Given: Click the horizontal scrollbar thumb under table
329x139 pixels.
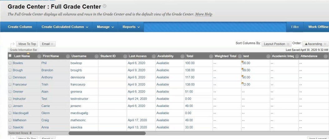Looking at the screenshot, I should point(107,133).
